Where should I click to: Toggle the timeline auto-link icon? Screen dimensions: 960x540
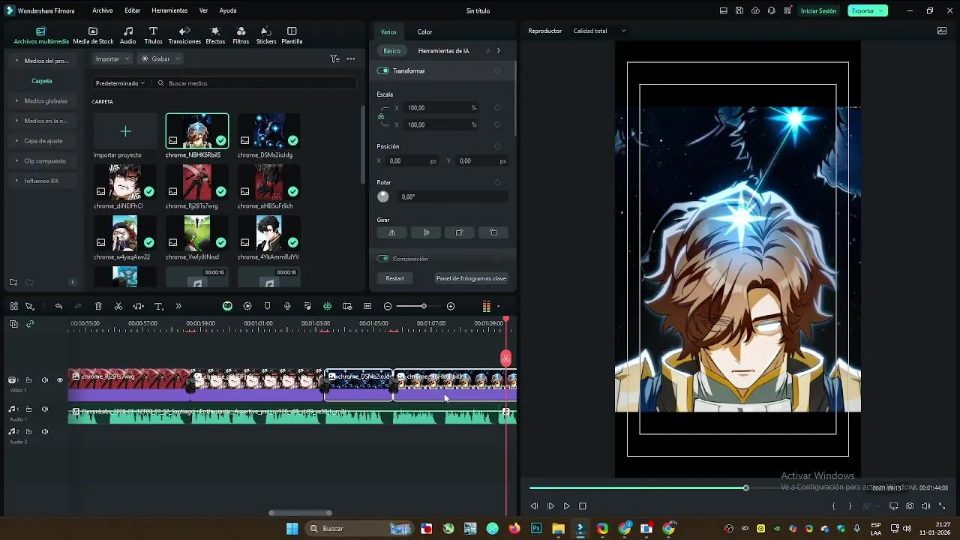coord(30,324)
